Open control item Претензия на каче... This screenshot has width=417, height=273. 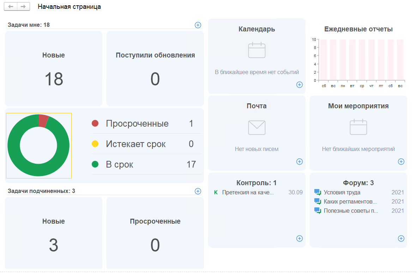click(248, 193)
